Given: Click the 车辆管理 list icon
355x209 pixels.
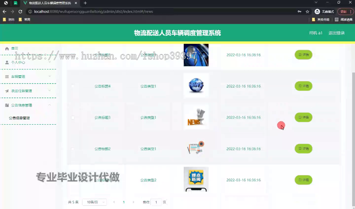Looking at the screenshot, I should [7, 77].
